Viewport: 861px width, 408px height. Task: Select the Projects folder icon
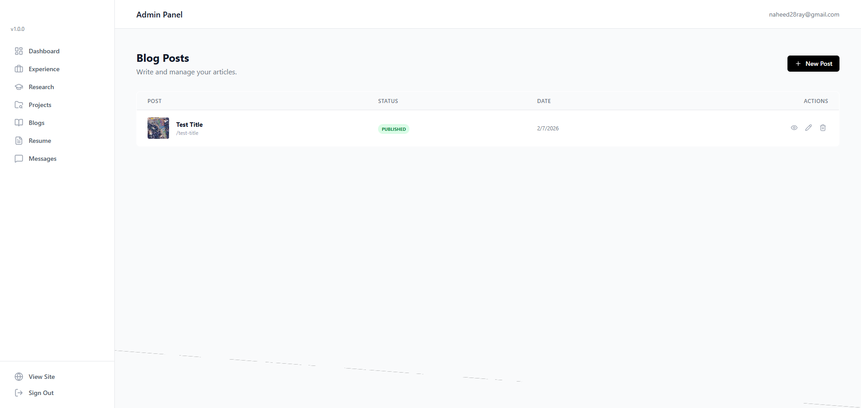18,105
